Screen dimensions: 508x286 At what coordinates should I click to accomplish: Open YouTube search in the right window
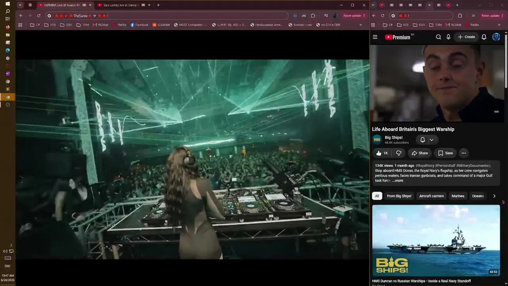click(439, 37)
